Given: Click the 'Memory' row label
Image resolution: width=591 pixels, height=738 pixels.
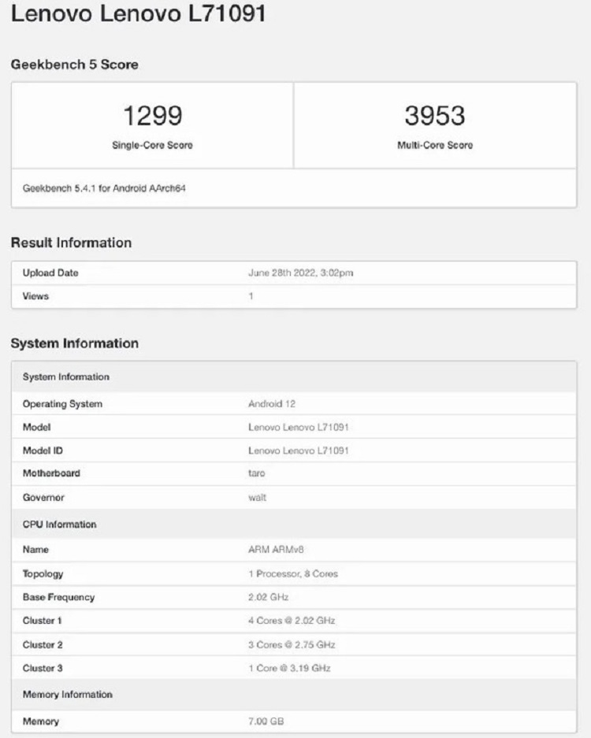Looking at the screenshot, I should 41,721.
